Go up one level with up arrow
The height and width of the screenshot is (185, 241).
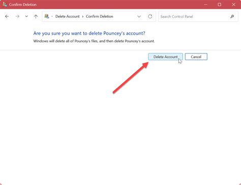tap(36, 16)
